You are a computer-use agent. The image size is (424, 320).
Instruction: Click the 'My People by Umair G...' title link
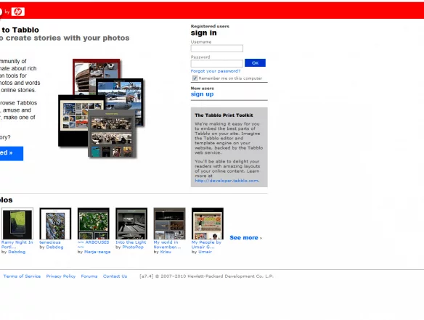click(x=206, y=245)
